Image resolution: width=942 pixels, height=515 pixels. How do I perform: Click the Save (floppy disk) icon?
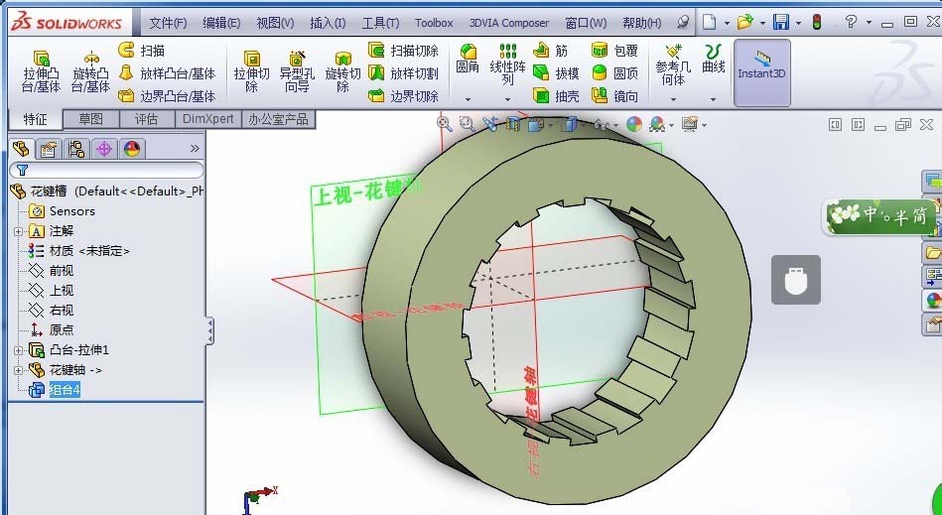781,22
